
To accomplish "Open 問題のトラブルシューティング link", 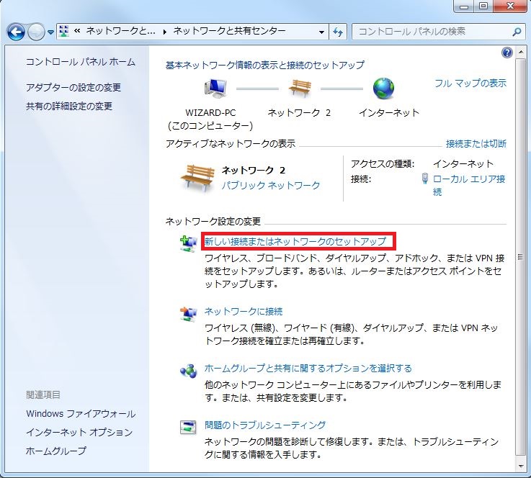I will [265, 425].
